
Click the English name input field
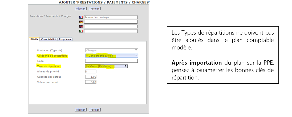coord(111,27)
